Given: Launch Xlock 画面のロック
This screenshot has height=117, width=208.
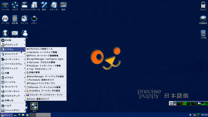Looking at the screenshot, I should 46,99.
